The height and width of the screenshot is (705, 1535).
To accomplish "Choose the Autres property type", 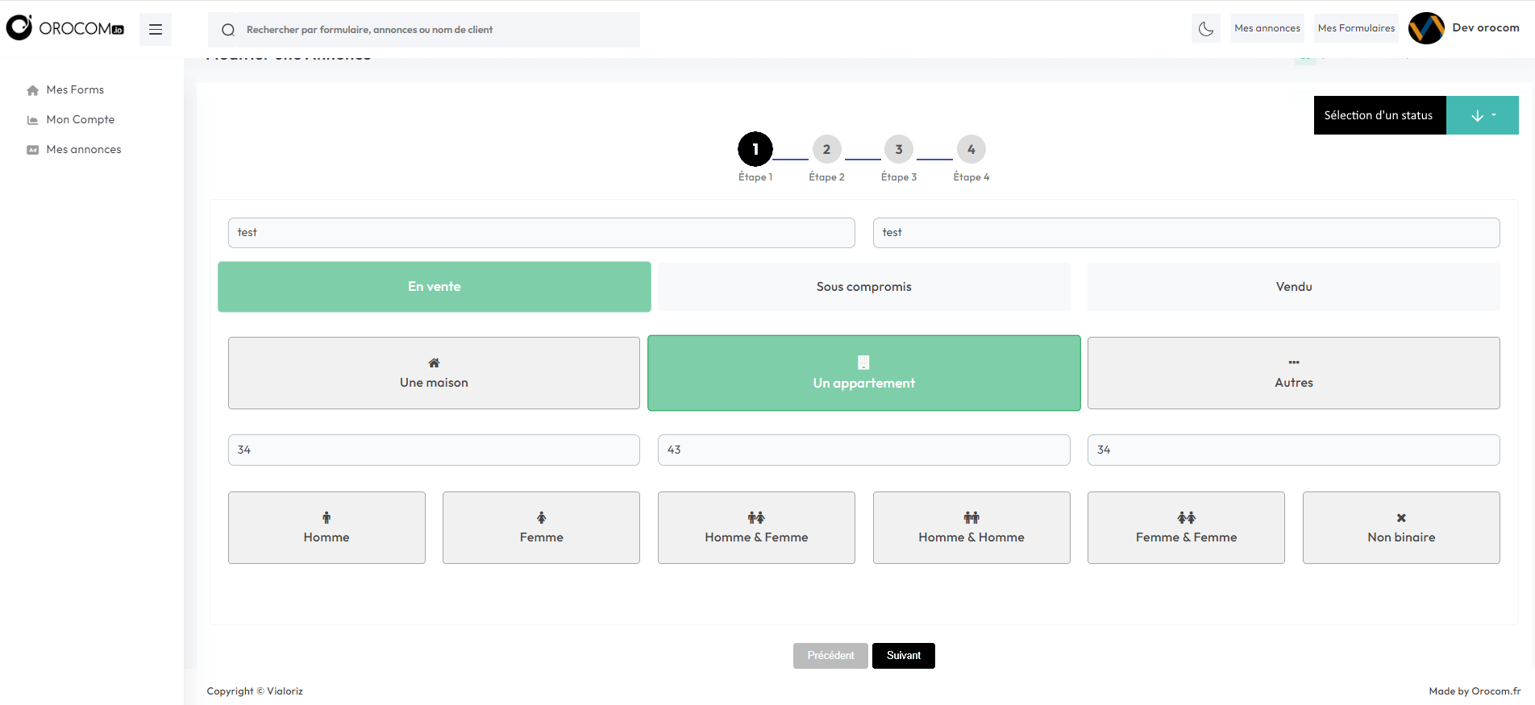I will (1293, 373).
